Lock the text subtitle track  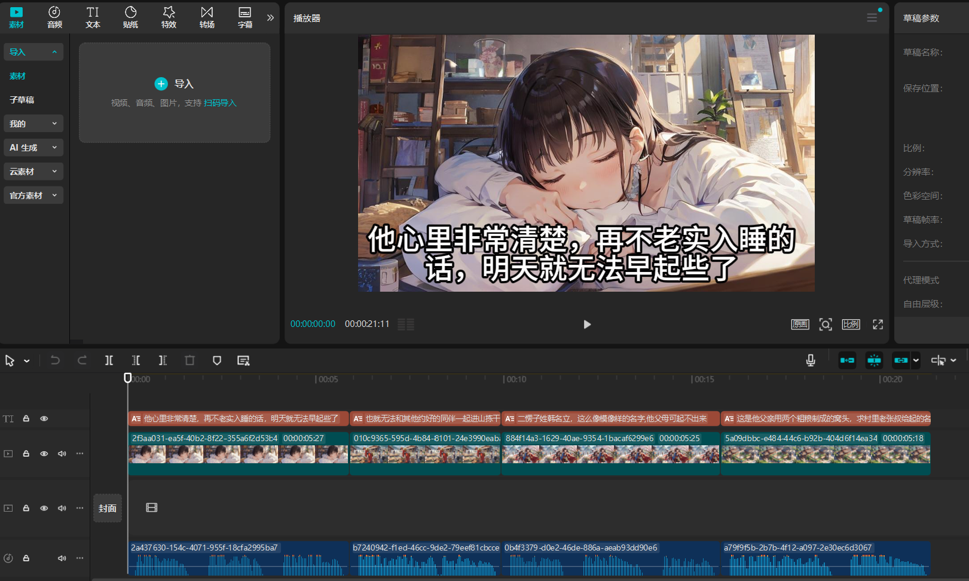click(x=26, y=418)
